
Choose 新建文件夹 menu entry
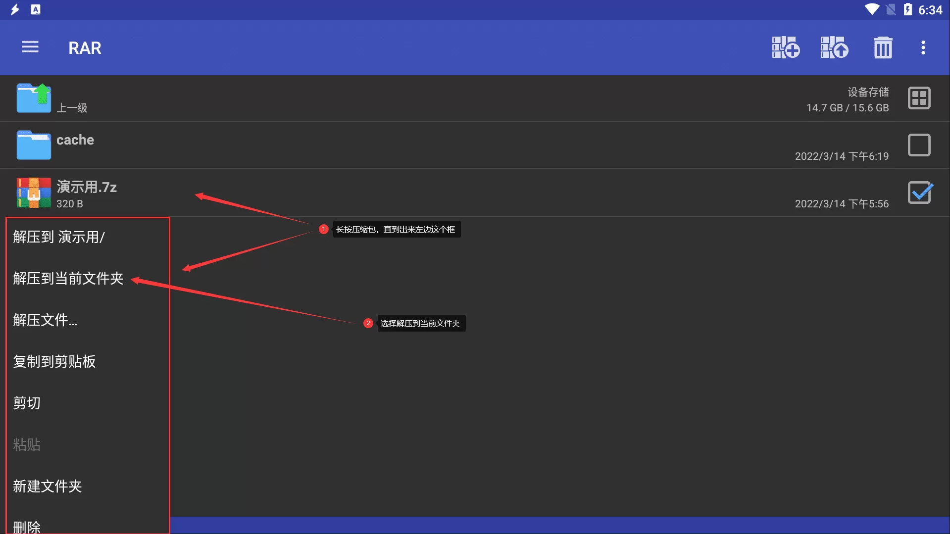tap(48, 486)
